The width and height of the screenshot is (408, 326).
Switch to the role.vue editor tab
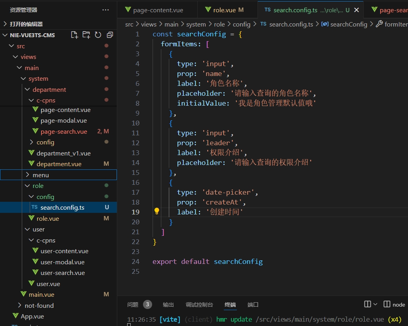(x=228, y=10)
